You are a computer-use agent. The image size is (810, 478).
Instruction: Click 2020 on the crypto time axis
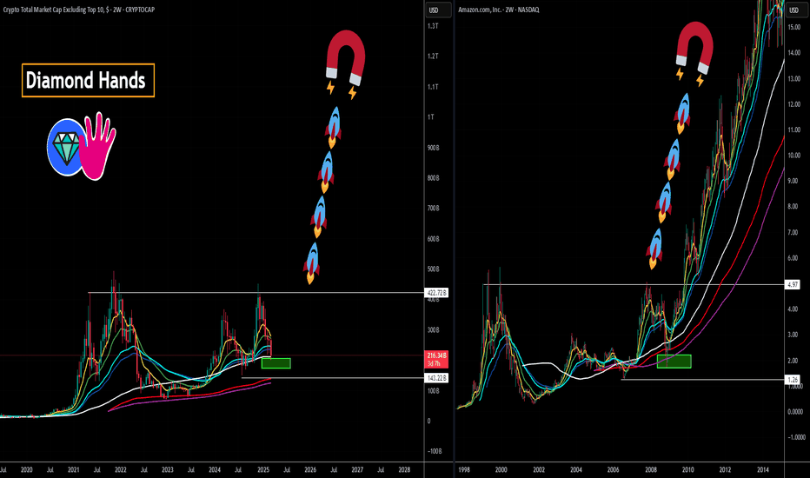pos(26,469)
